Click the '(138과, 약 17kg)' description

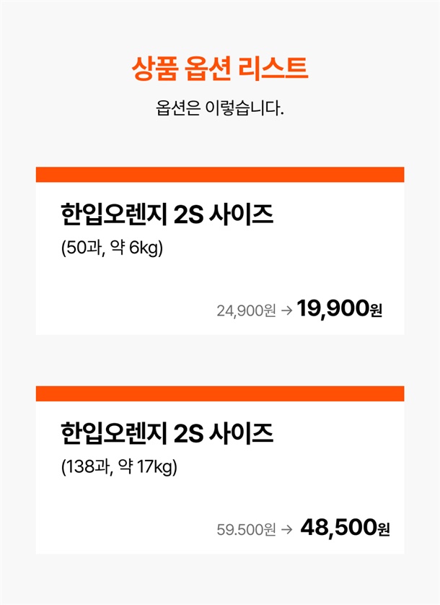click(x=119, y=469)
